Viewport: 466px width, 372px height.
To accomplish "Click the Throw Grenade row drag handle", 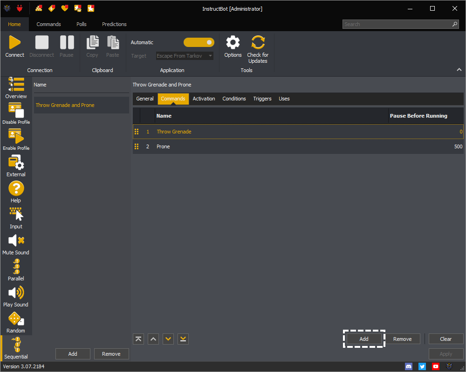I will click(x=137, y=132).
